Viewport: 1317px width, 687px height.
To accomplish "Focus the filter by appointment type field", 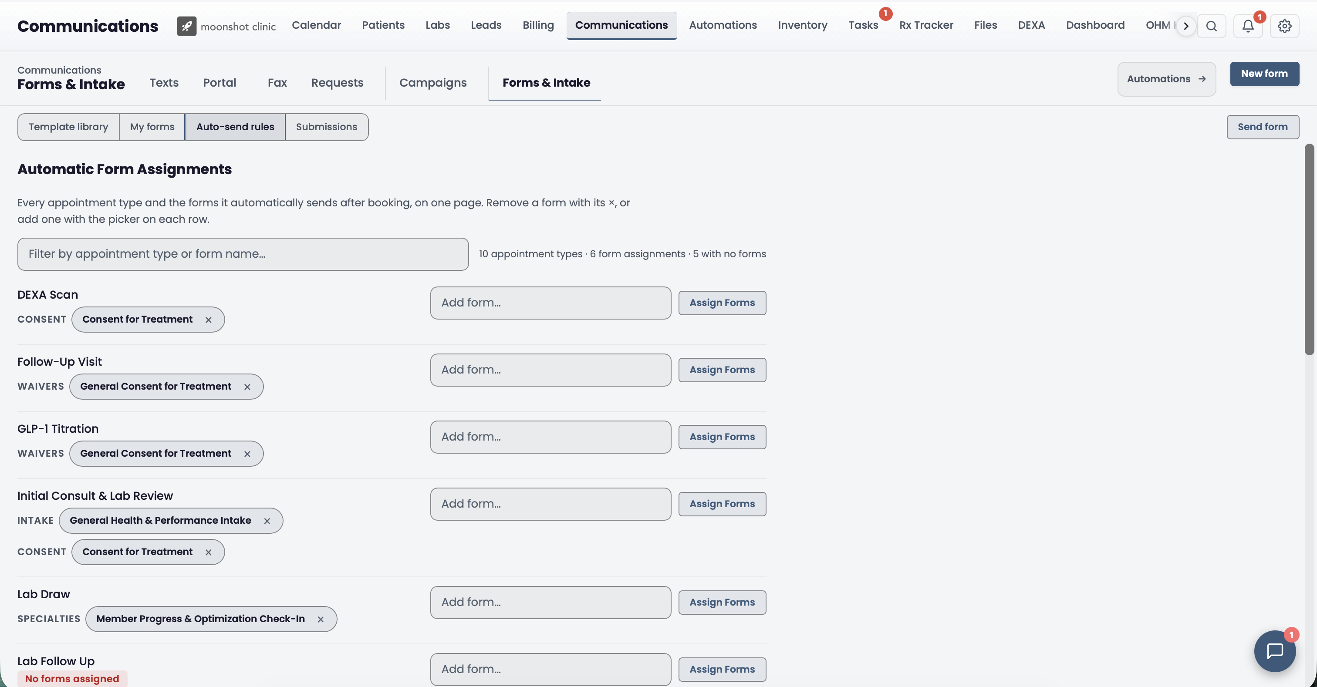I will [x=243, y=254].
